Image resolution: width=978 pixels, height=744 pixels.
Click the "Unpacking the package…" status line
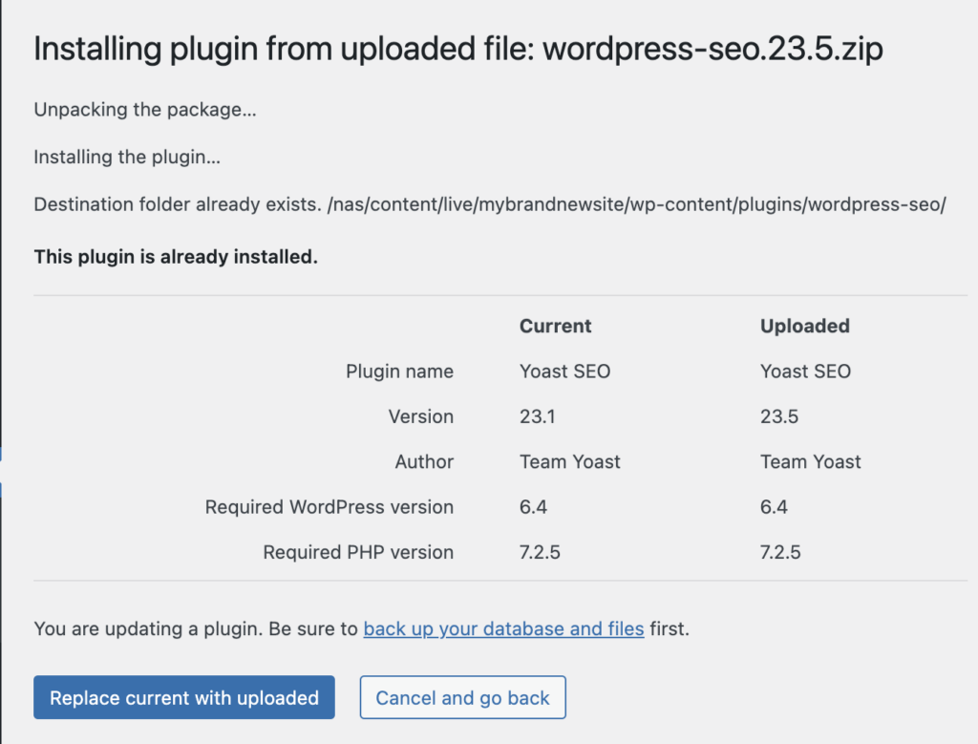pyautogui.click(x=145, y=110)
